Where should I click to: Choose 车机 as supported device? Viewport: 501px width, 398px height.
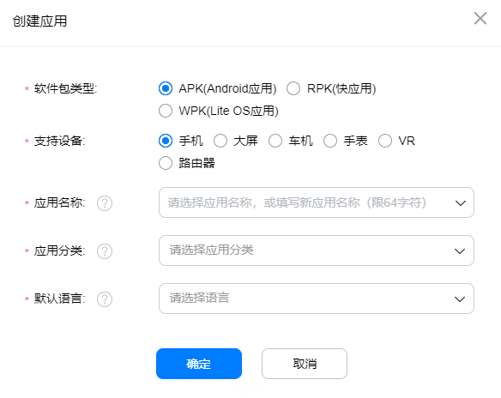coord(275,141)
